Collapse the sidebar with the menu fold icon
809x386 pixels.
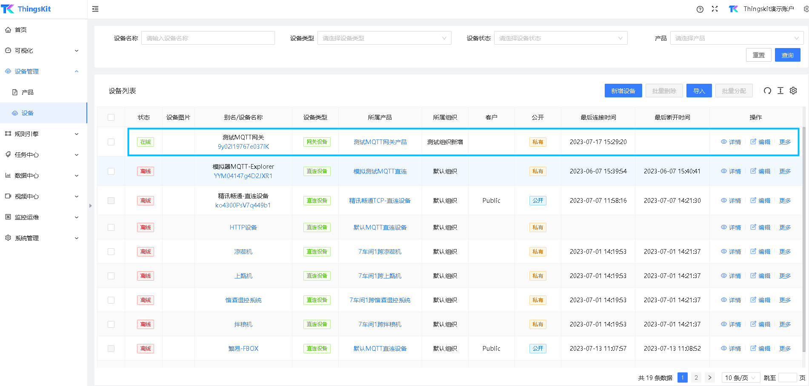click(95, 9)
